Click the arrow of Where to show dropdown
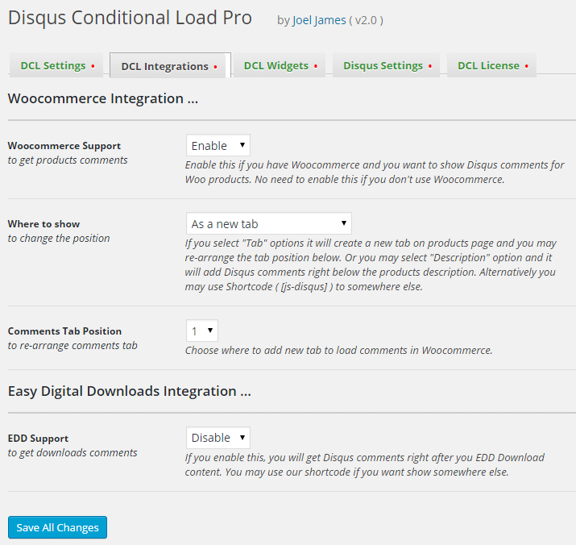576x545 pixels. coord(344,223)
